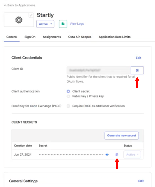Go back to Applications
Viewport: 155px width, 187px height.
(20, 5)
